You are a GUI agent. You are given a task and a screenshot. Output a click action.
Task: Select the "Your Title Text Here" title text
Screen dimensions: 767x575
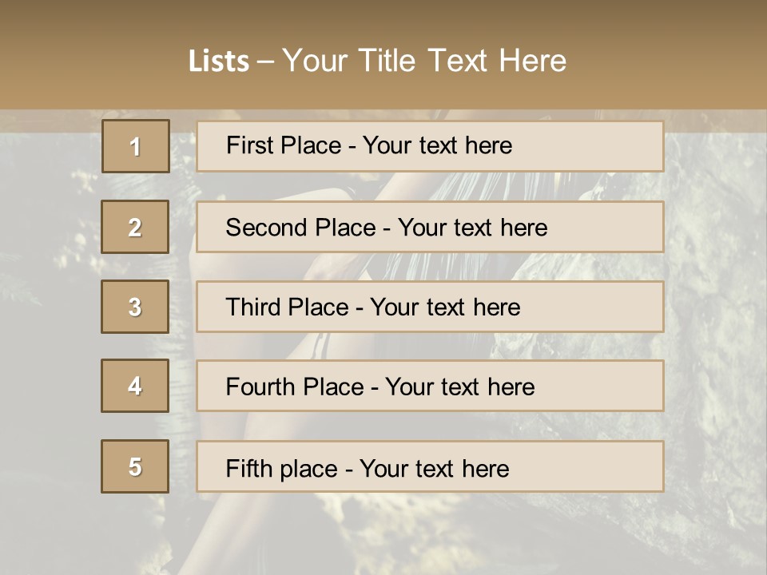click(424, 61)
